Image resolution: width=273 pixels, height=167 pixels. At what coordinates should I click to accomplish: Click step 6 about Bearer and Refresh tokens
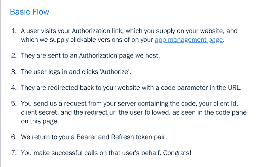99,136
